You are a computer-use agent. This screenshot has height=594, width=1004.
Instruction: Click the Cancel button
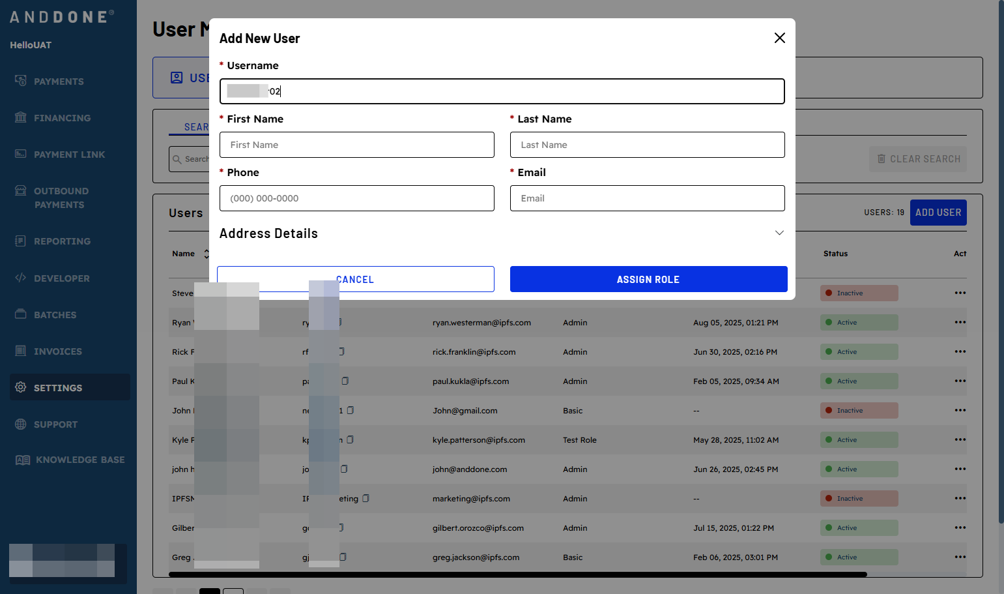(355, 279)
